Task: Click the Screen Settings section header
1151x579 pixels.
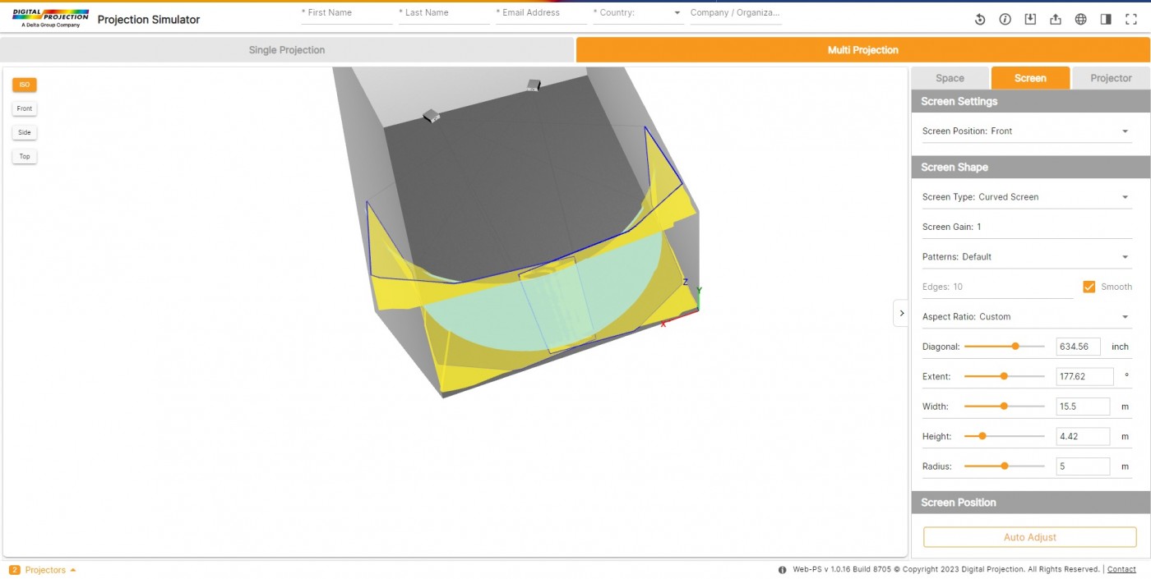Action: (1031, 102)
